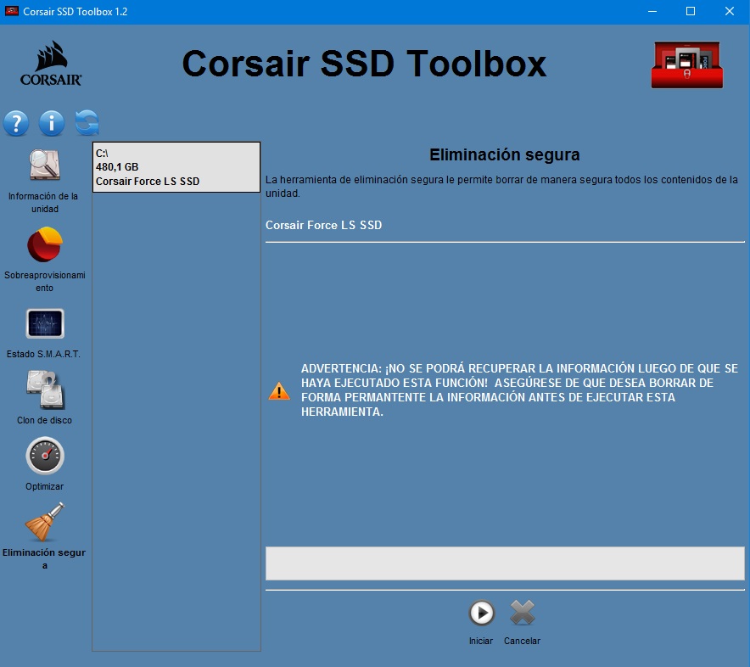Click the Corsair sails logo

[x=51, y=64]
